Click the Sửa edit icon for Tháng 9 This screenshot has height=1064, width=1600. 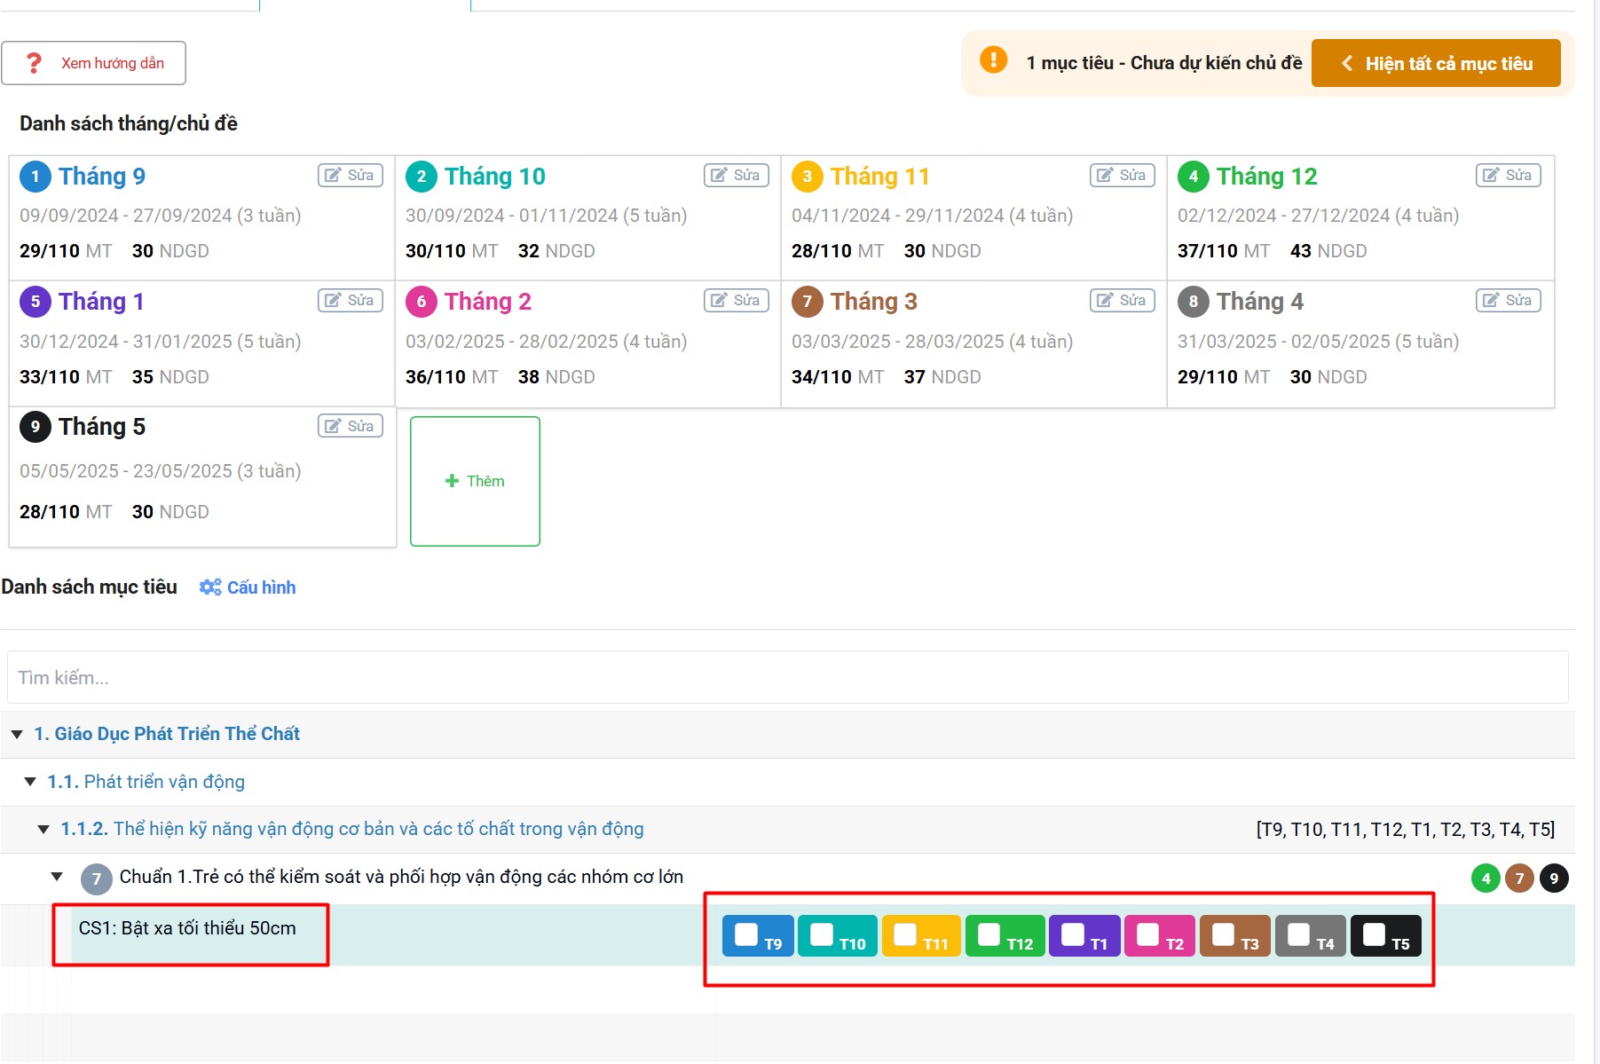[350, 176]
